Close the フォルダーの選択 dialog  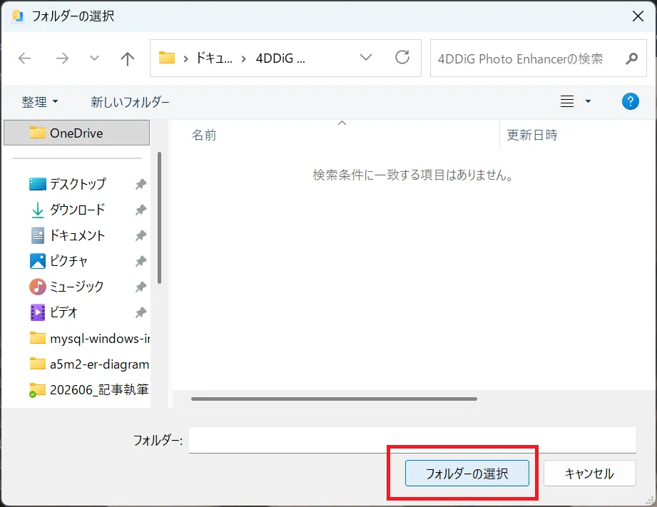coord(638,16)
